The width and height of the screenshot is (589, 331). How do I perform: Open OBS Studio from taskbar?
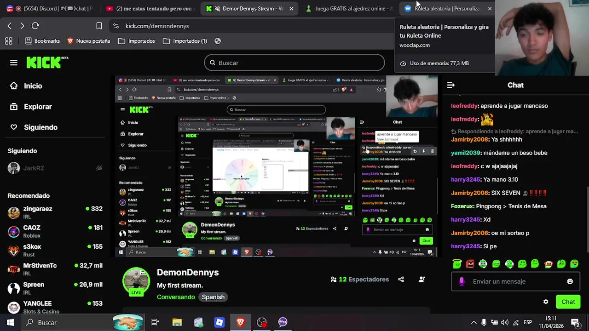[262, 322]
